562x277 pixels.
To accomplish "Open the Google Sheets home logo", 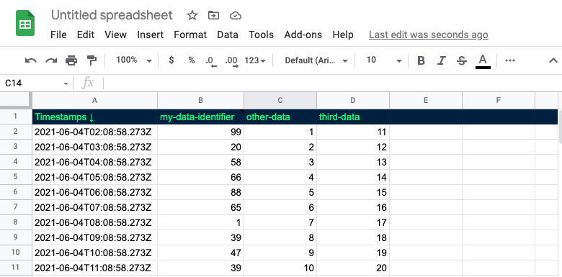I will tap(25, 23).
